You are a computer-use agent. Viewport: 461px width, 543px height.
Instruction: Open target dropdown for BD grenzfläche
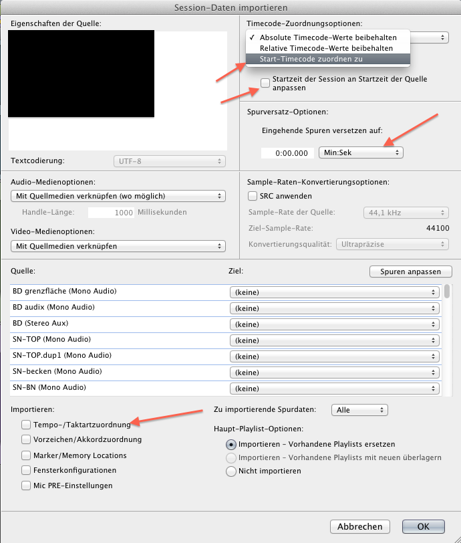coord(334,292)
